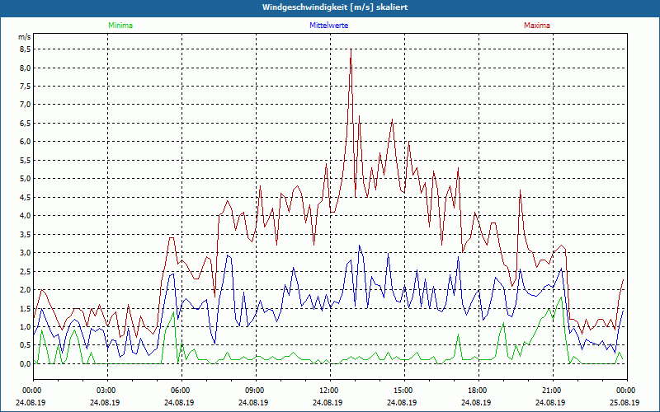Click the 3,0 y-axis value

(x=26, y=253)
